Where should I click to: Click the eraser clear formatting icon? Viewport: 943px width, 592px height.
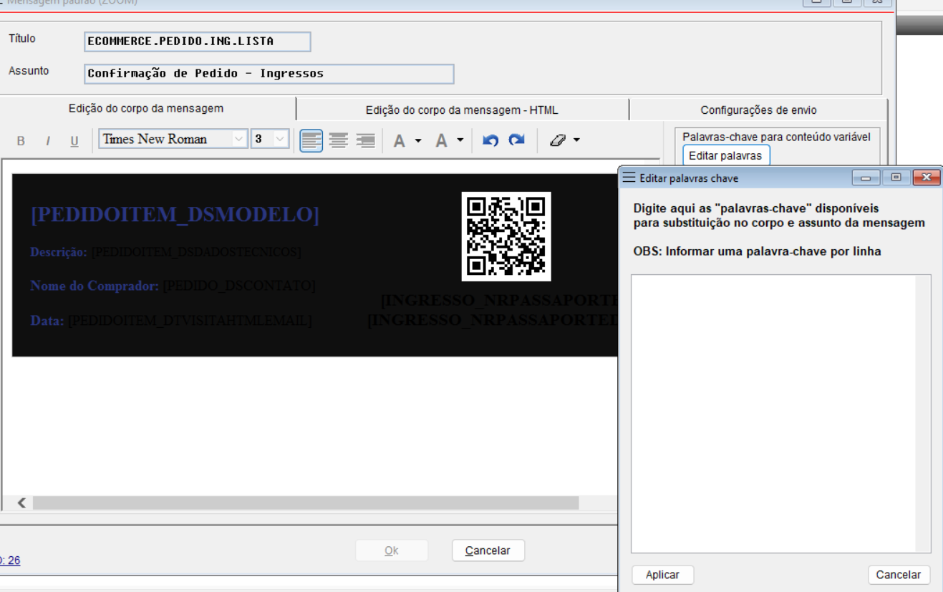pyautogui.click(x=558, y=140)
